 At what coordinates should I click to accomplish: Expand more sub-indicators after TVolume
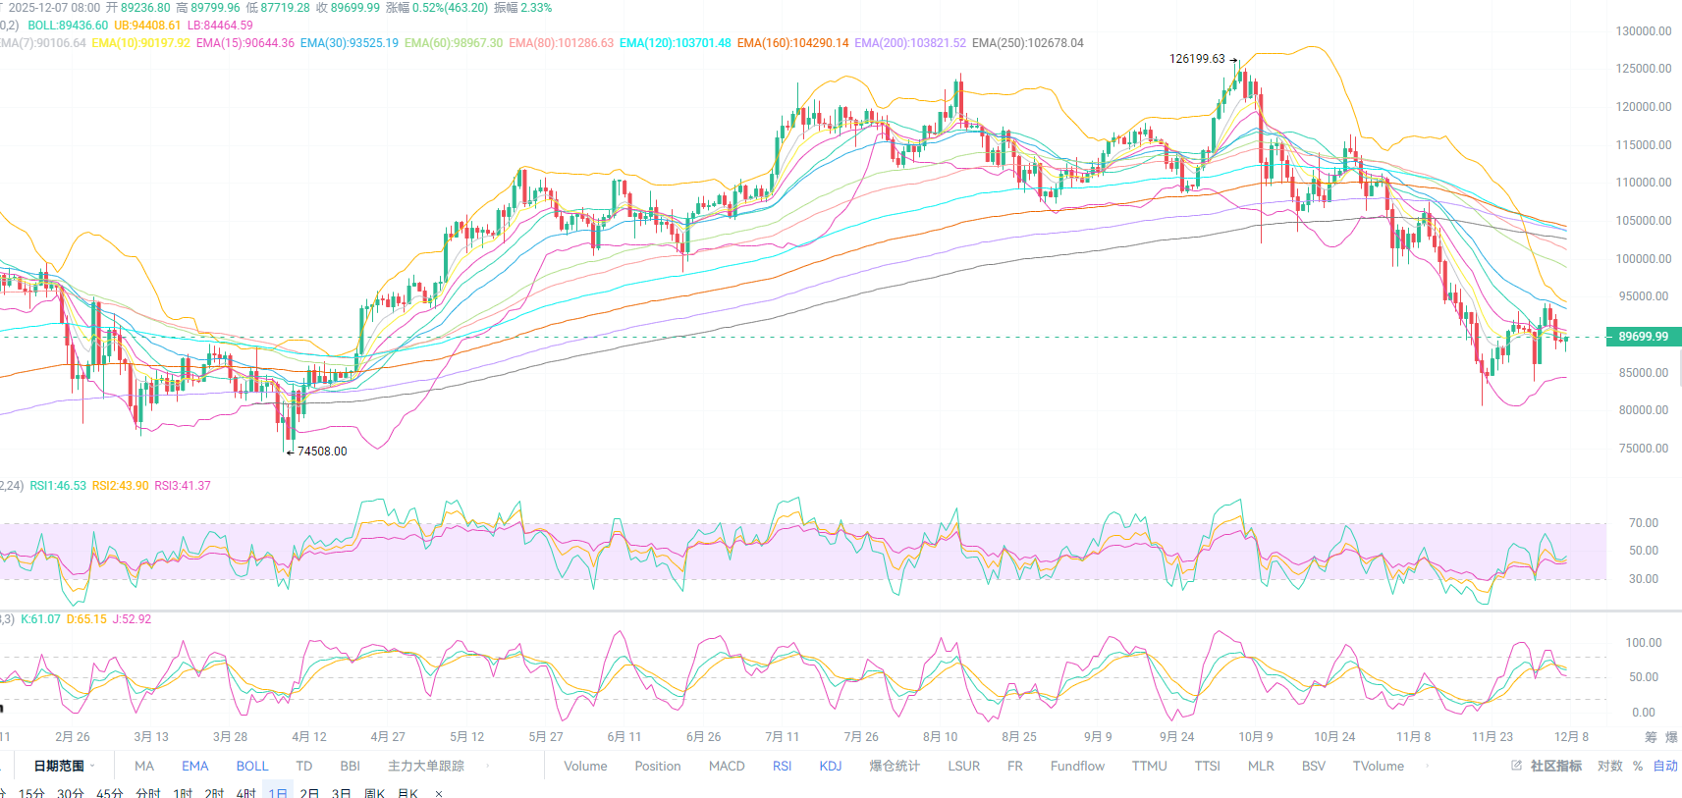(1427, 766)
